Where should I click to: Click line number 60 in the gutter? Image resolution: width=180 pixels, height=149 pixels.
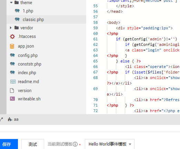tap(96, 33)
